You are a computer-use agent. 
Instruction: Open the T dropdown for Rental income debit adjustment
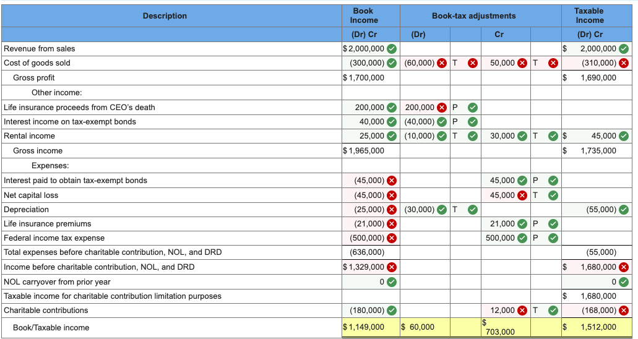(x=465, y=136)
